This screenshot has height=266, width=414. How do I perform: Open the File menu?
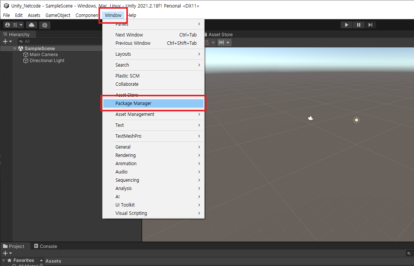click(x=6, y=15)
